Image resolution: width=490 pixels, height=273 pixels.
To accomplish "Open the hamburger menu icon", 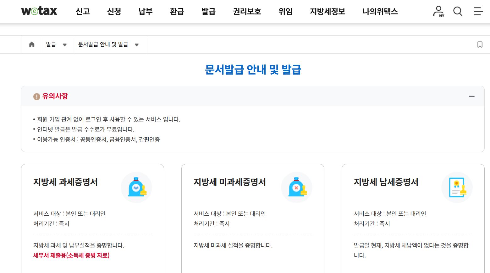I will coord(478,11).
